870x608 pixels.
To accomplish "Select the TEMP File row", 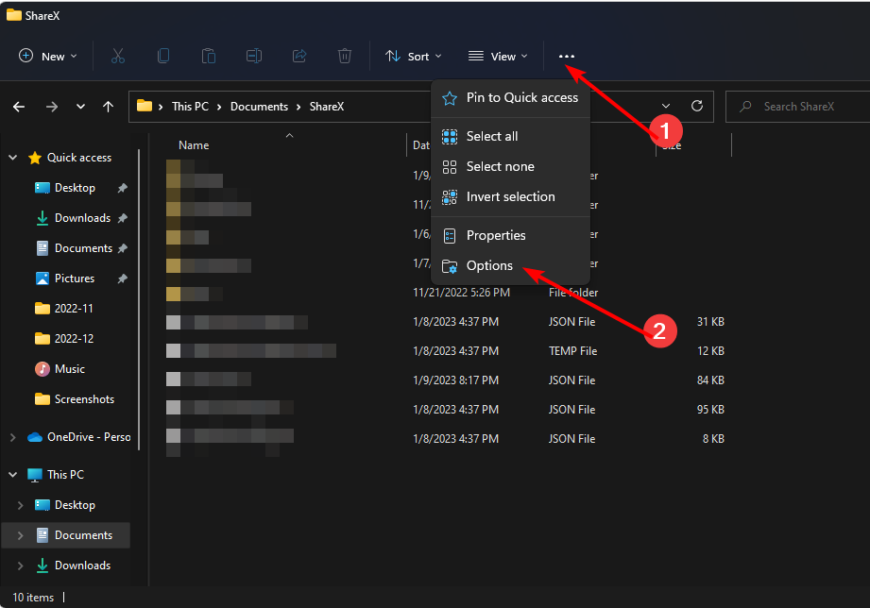I will [x=447, y=351].
